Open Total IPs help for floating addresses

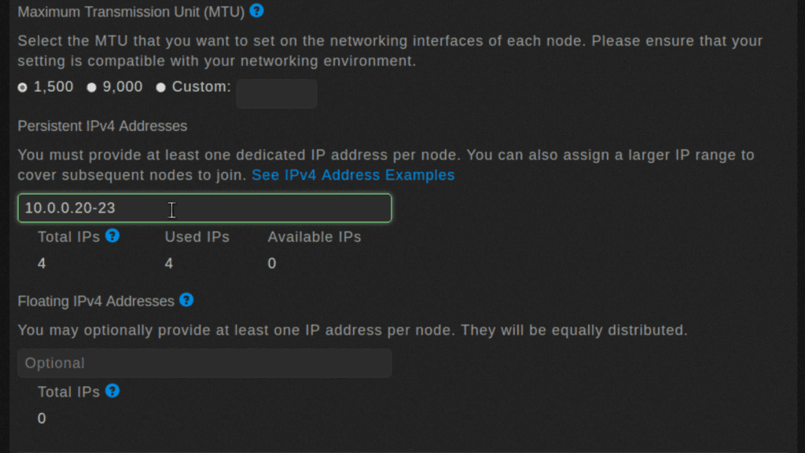(112, 391)
